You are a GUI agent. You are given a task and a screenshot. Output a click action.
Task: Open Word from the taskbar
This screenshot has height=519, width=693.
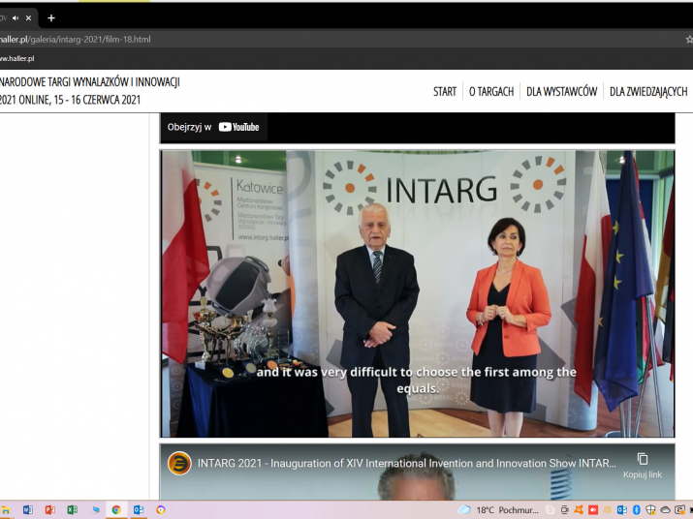[x=27, y=509]
